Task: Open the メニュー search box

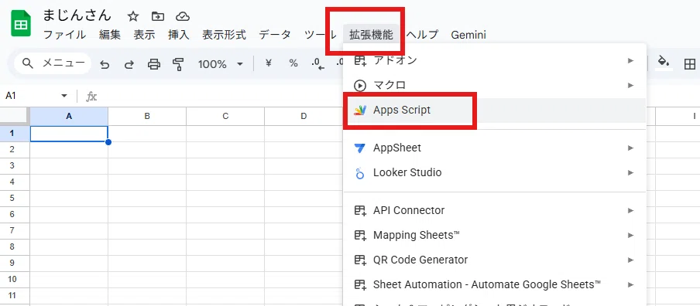Action: (53, 63)
